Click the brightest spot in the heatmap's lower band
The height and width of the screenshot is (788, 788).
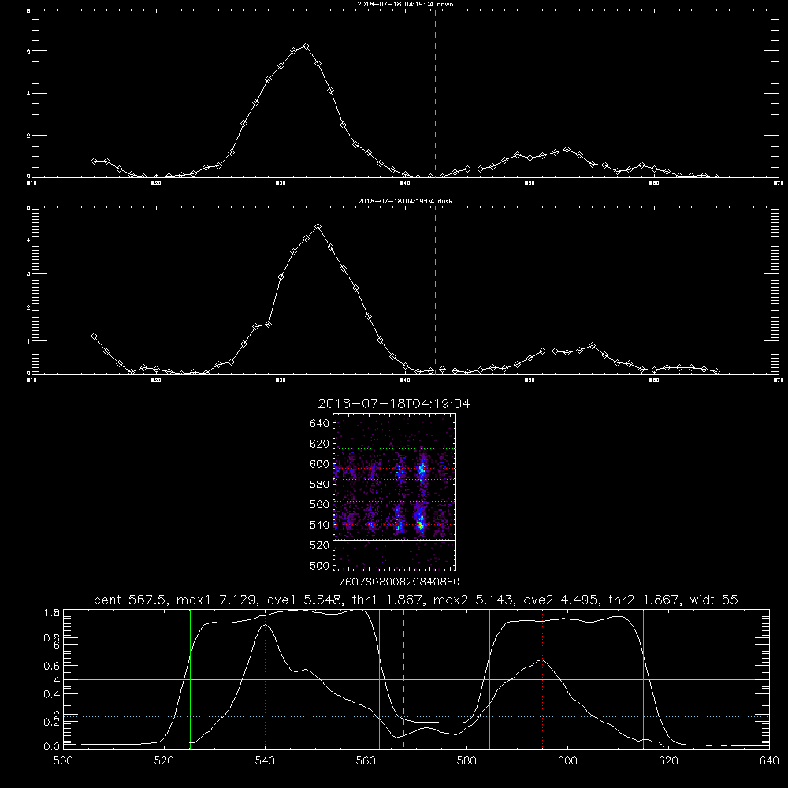[421, 526]
